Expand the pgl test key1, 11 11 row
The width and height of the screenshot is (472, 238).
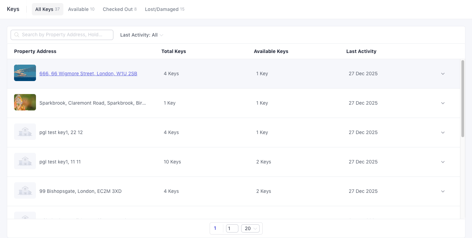(x=443, y=162)
